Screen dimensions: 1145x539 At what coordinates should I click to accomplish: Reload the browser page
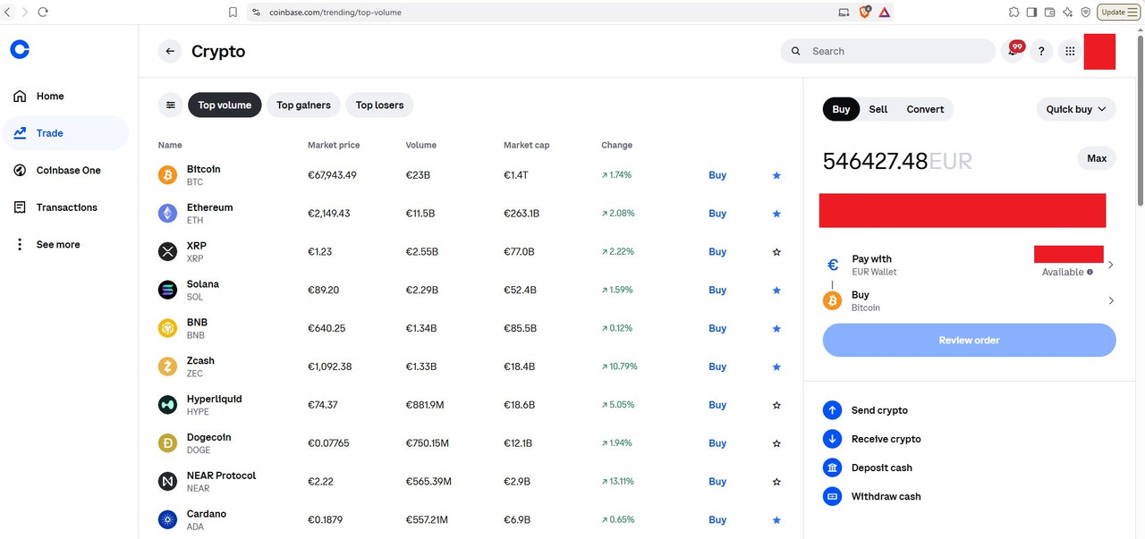click(x=42, y=12)
